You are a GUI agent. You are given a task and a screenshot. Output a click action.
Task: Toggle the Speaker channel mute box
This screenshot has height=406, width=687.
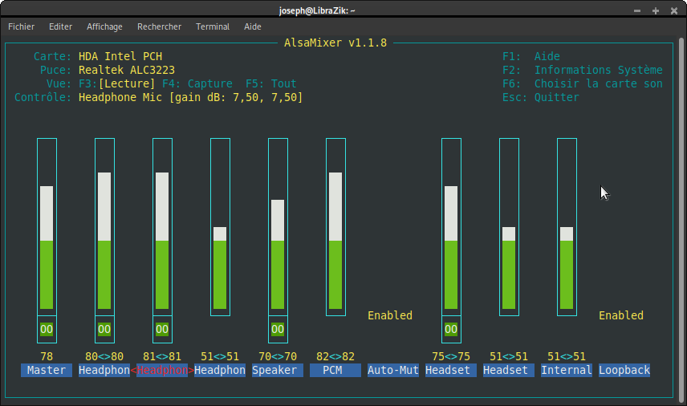point(278,329)
